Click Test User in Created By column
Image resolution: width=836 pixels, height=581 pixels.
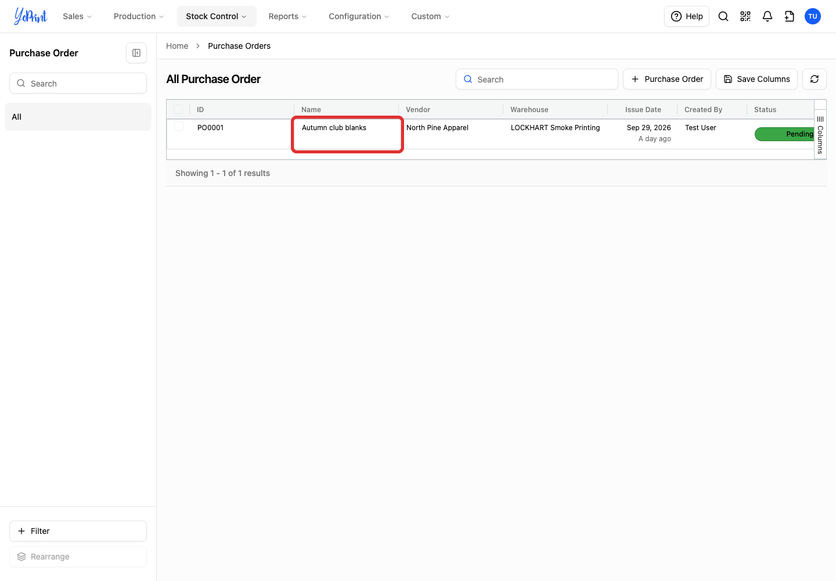tap(701, 128)
